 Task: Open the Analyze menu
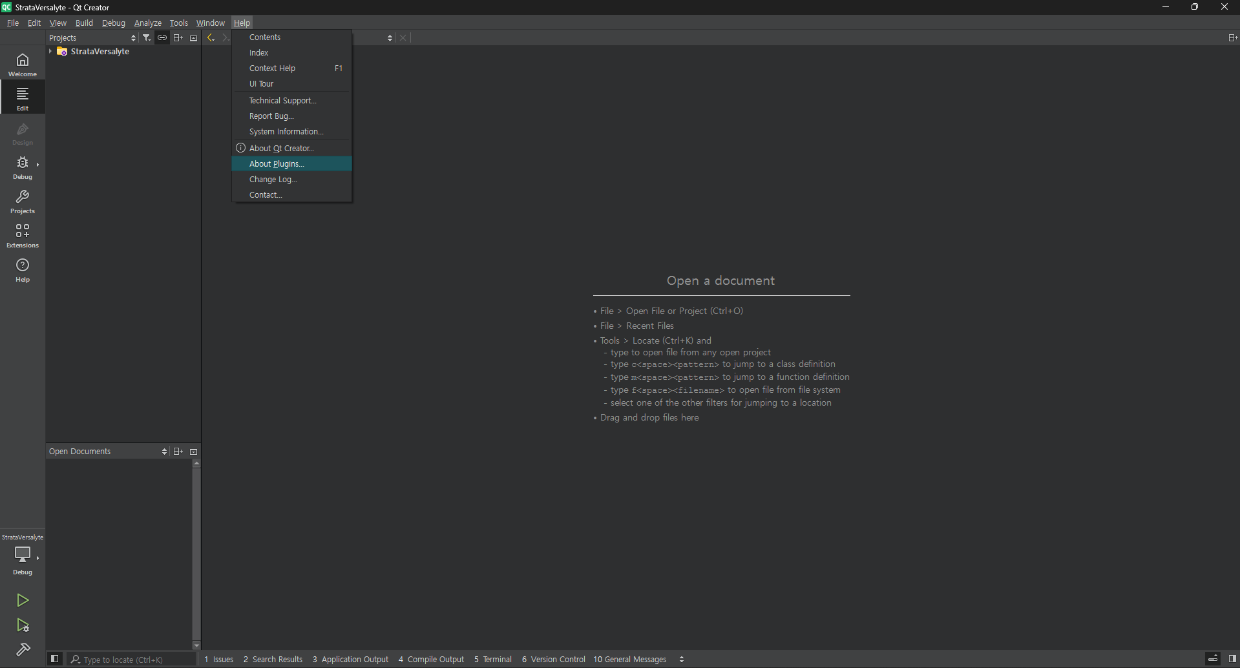[x=147, y=23]
